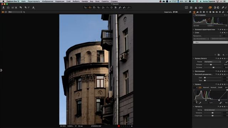The height and width of the screenshot is (128, 228).
Task: Reset the Уровни panel adjustments
Action: (222, 84)
